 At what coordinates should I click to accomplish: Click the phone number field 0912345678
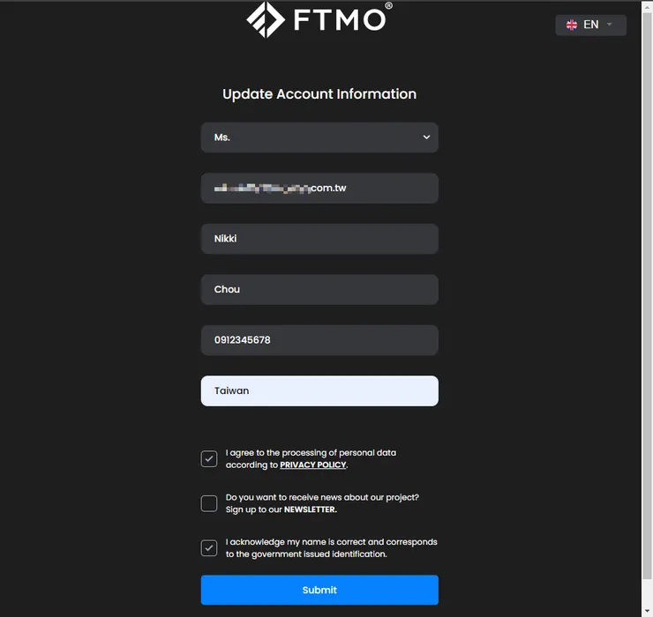coord(319,340)
